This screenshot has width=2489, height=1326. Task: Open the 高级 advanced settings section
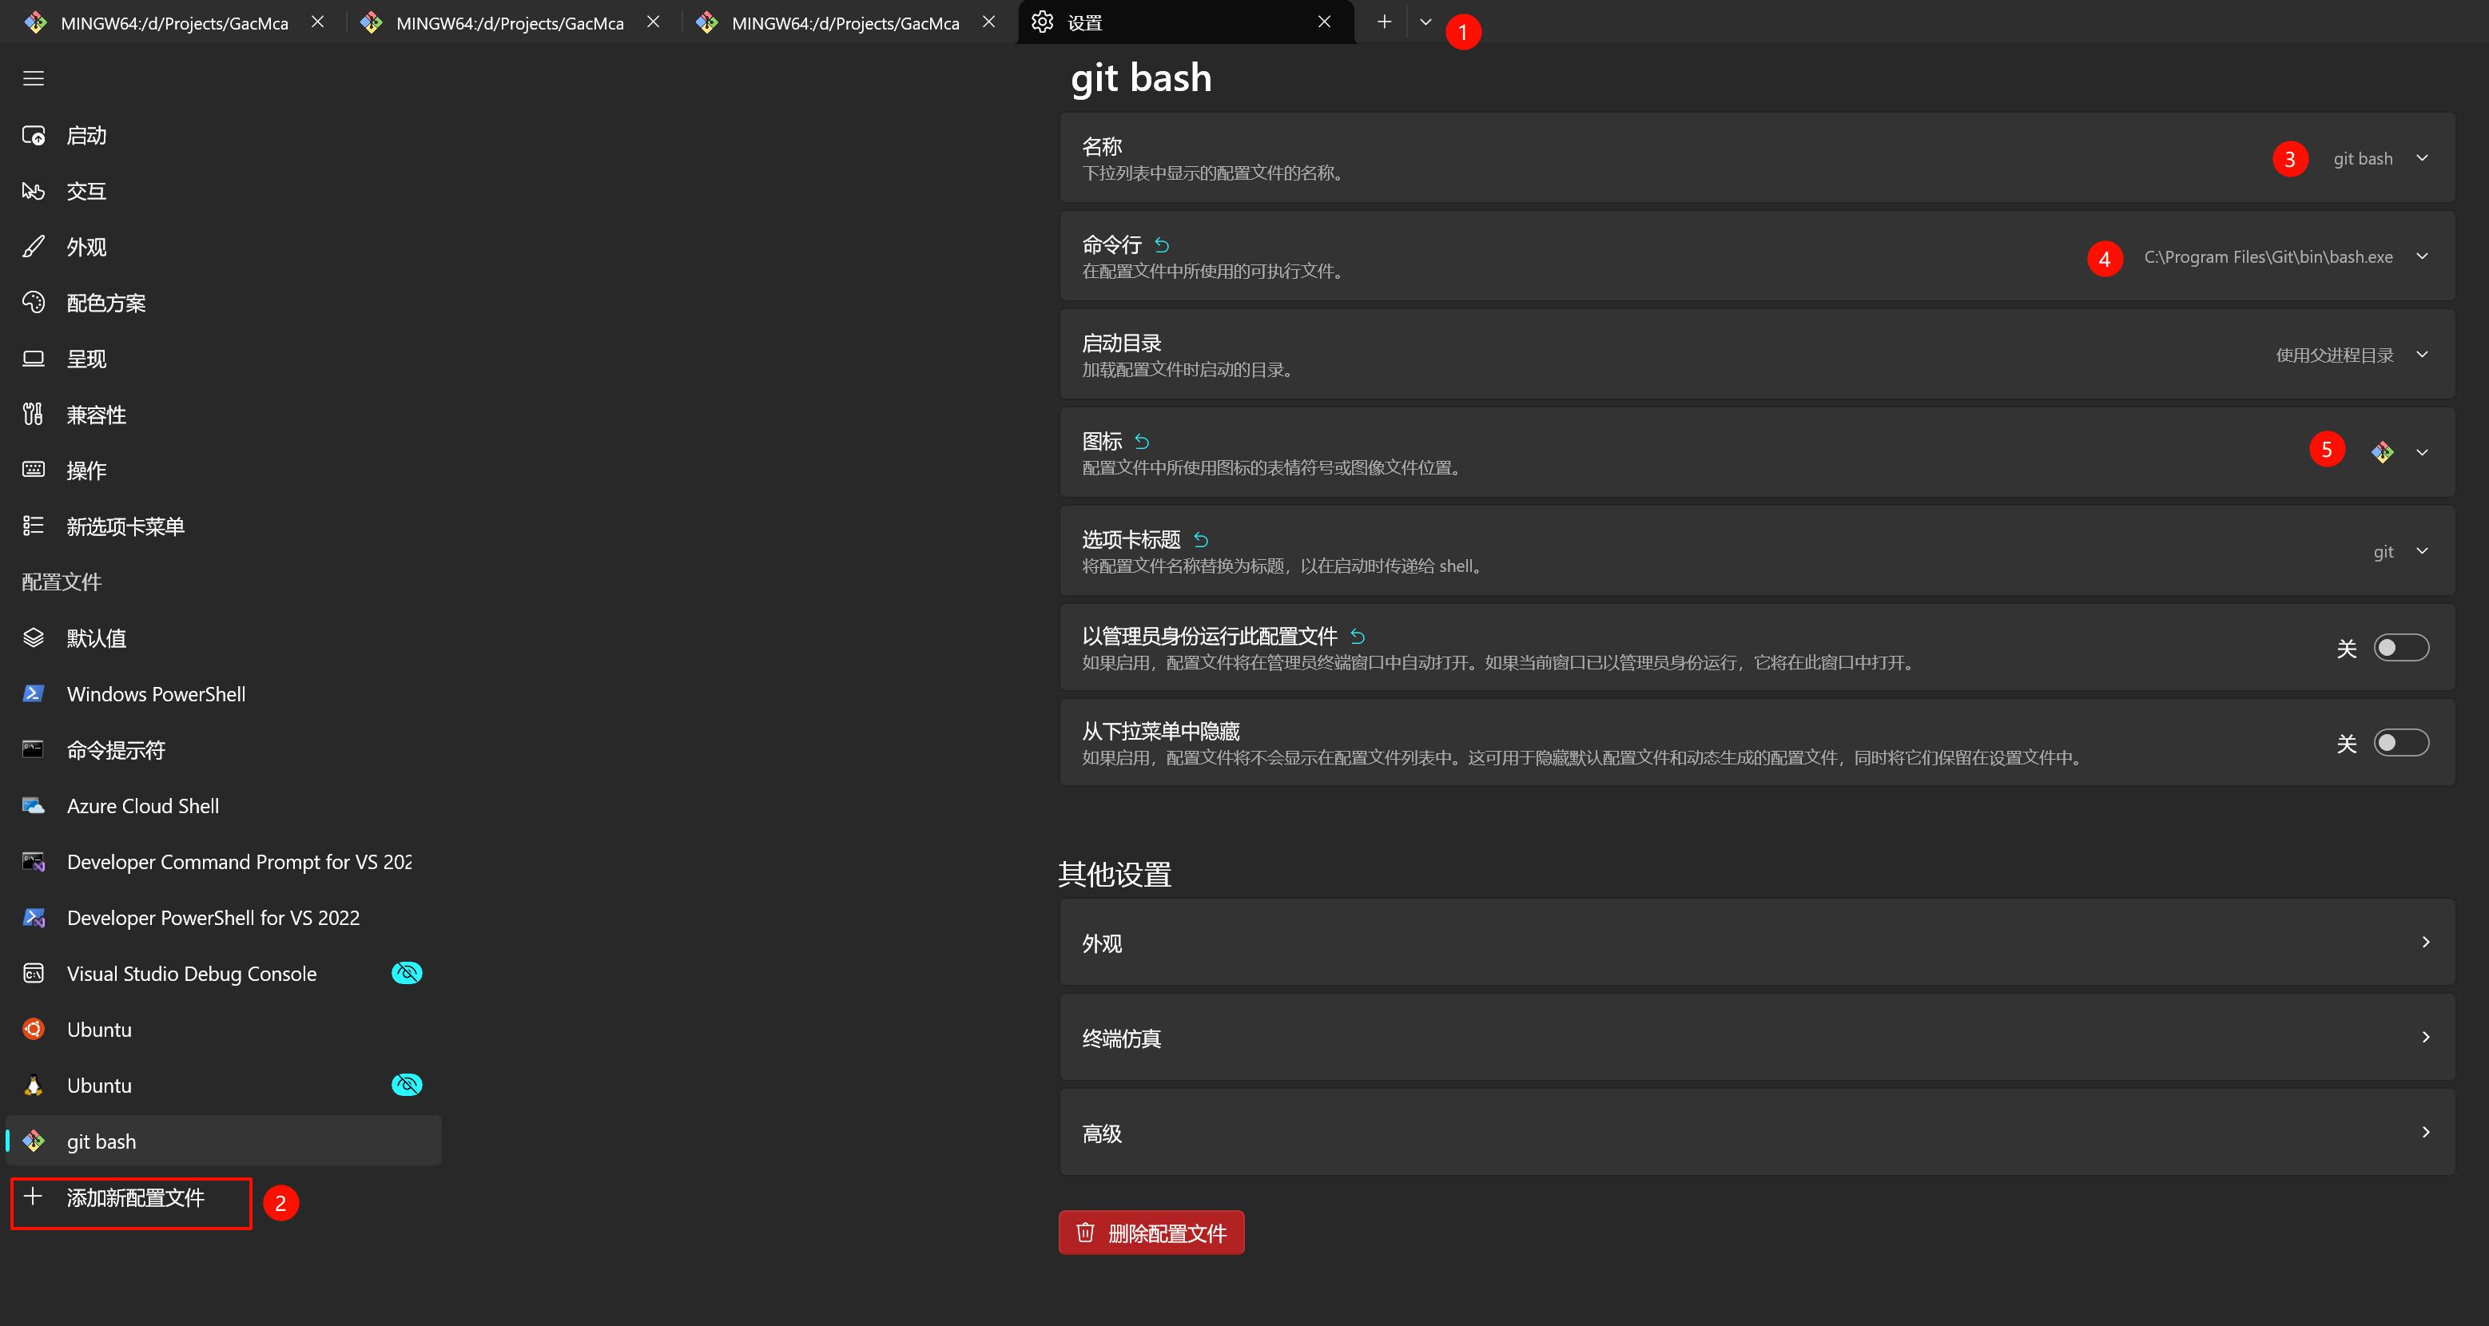1755,1132
